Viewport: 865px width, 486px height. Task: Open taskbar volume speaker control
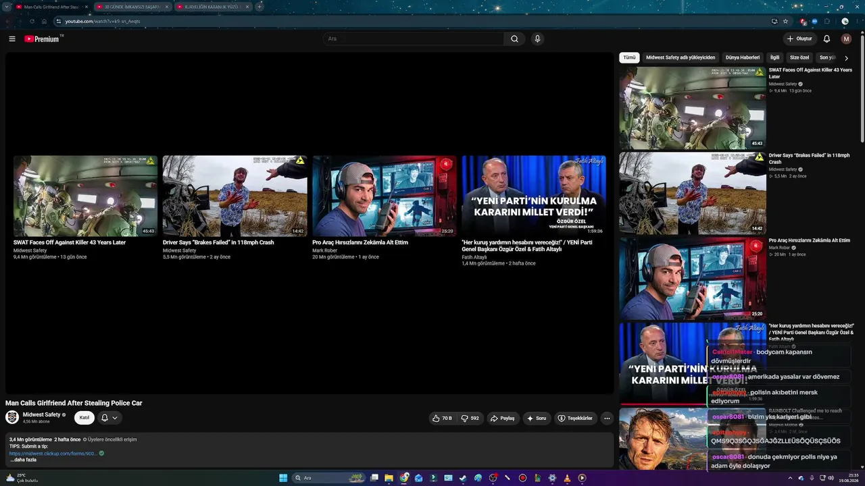tap(831, 478)
